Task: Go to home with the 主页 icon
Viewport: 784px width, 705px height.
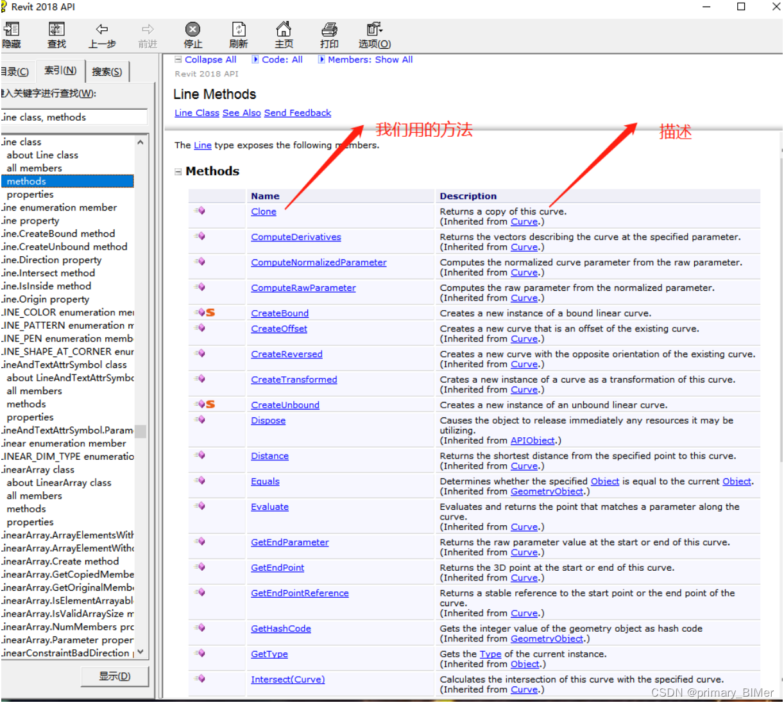Action: pyautogui.click(x=284, y=30)
